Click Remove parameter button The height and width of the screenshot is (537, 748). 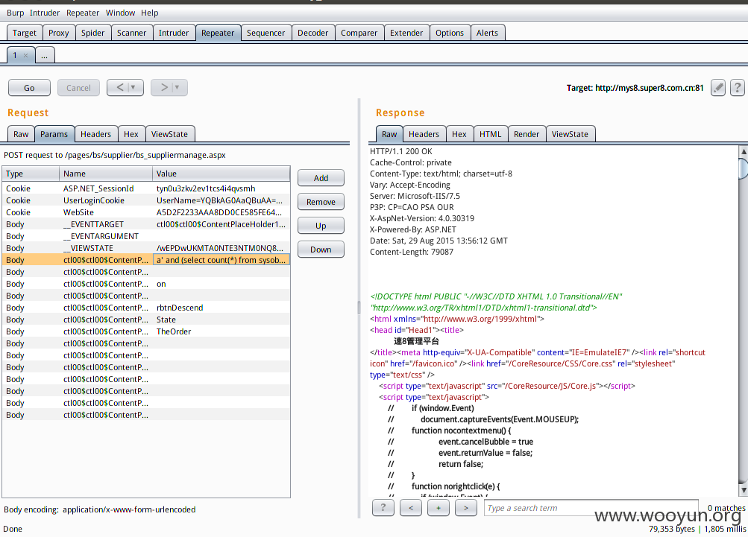(321, 202)
